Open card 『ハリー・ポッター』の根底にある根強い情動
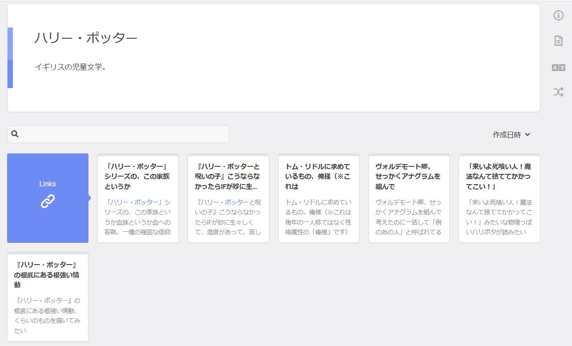This screenshot has height=346, width=572. 48,297
